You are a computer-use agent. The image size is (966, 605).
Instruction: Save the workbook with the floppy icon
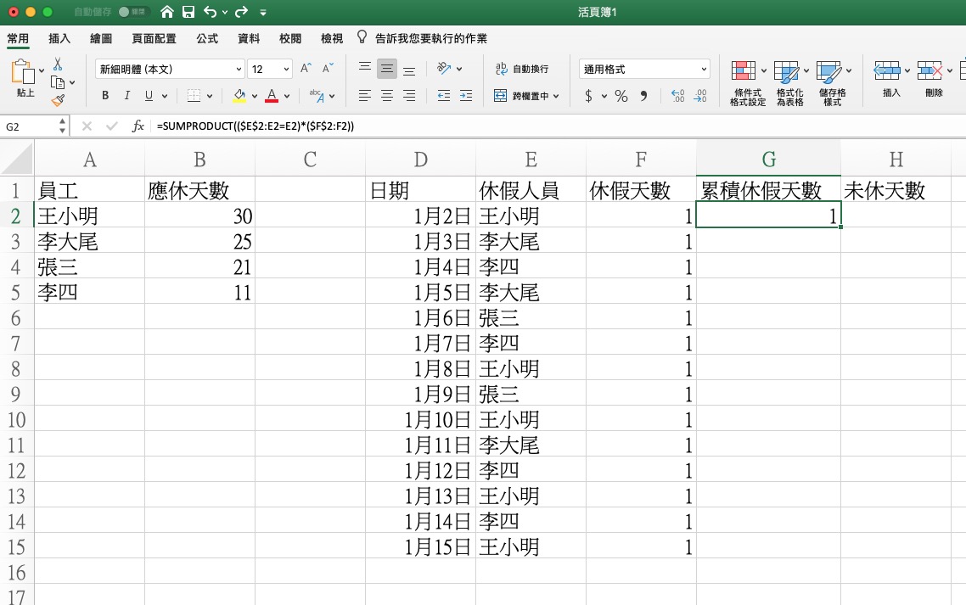(x=188, y=12)
